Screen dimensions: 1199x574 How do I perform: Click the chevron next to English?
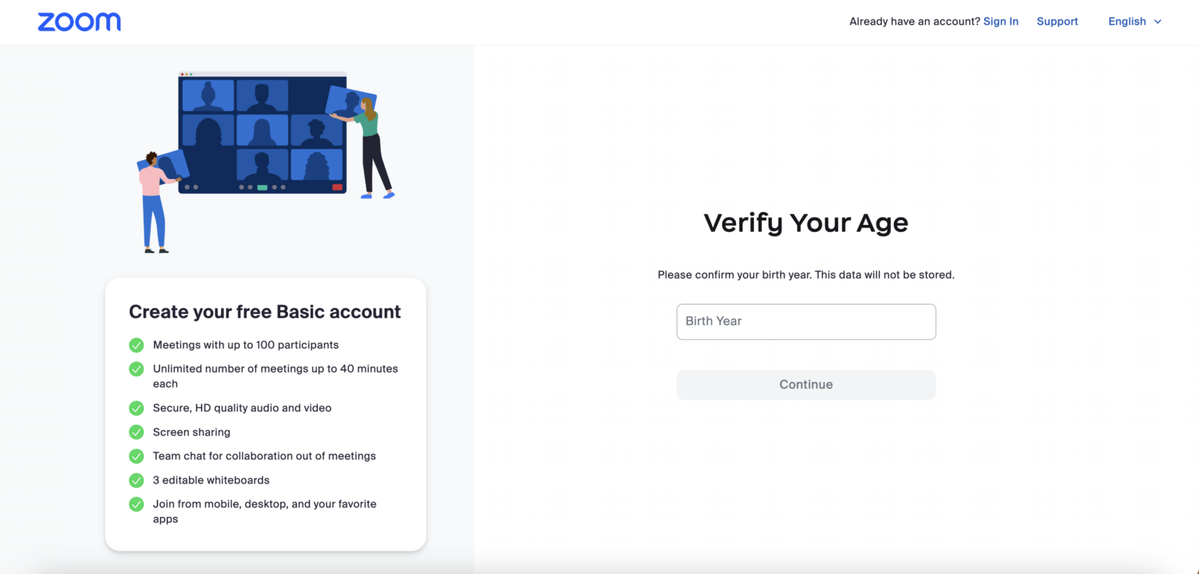pos(1158,22)
